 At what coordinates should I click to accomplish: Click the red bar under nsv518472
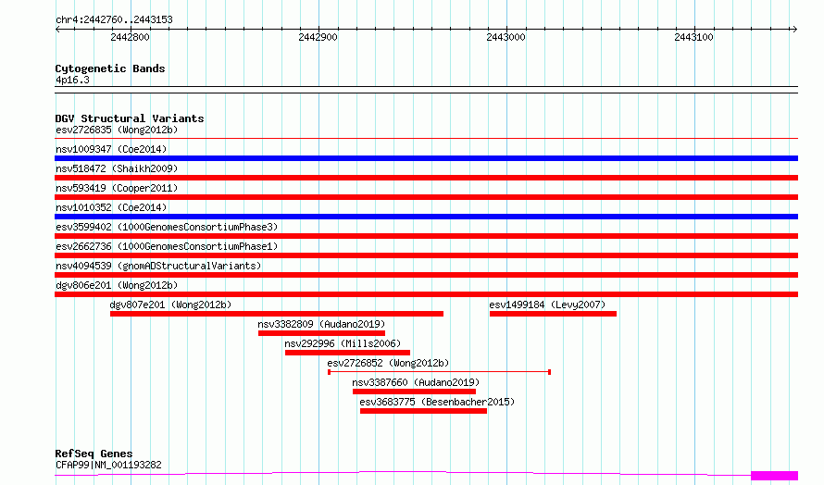point(426,178)
